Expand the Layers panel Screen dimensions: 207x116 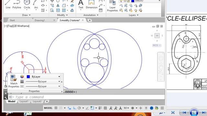(x=134, y=15)
